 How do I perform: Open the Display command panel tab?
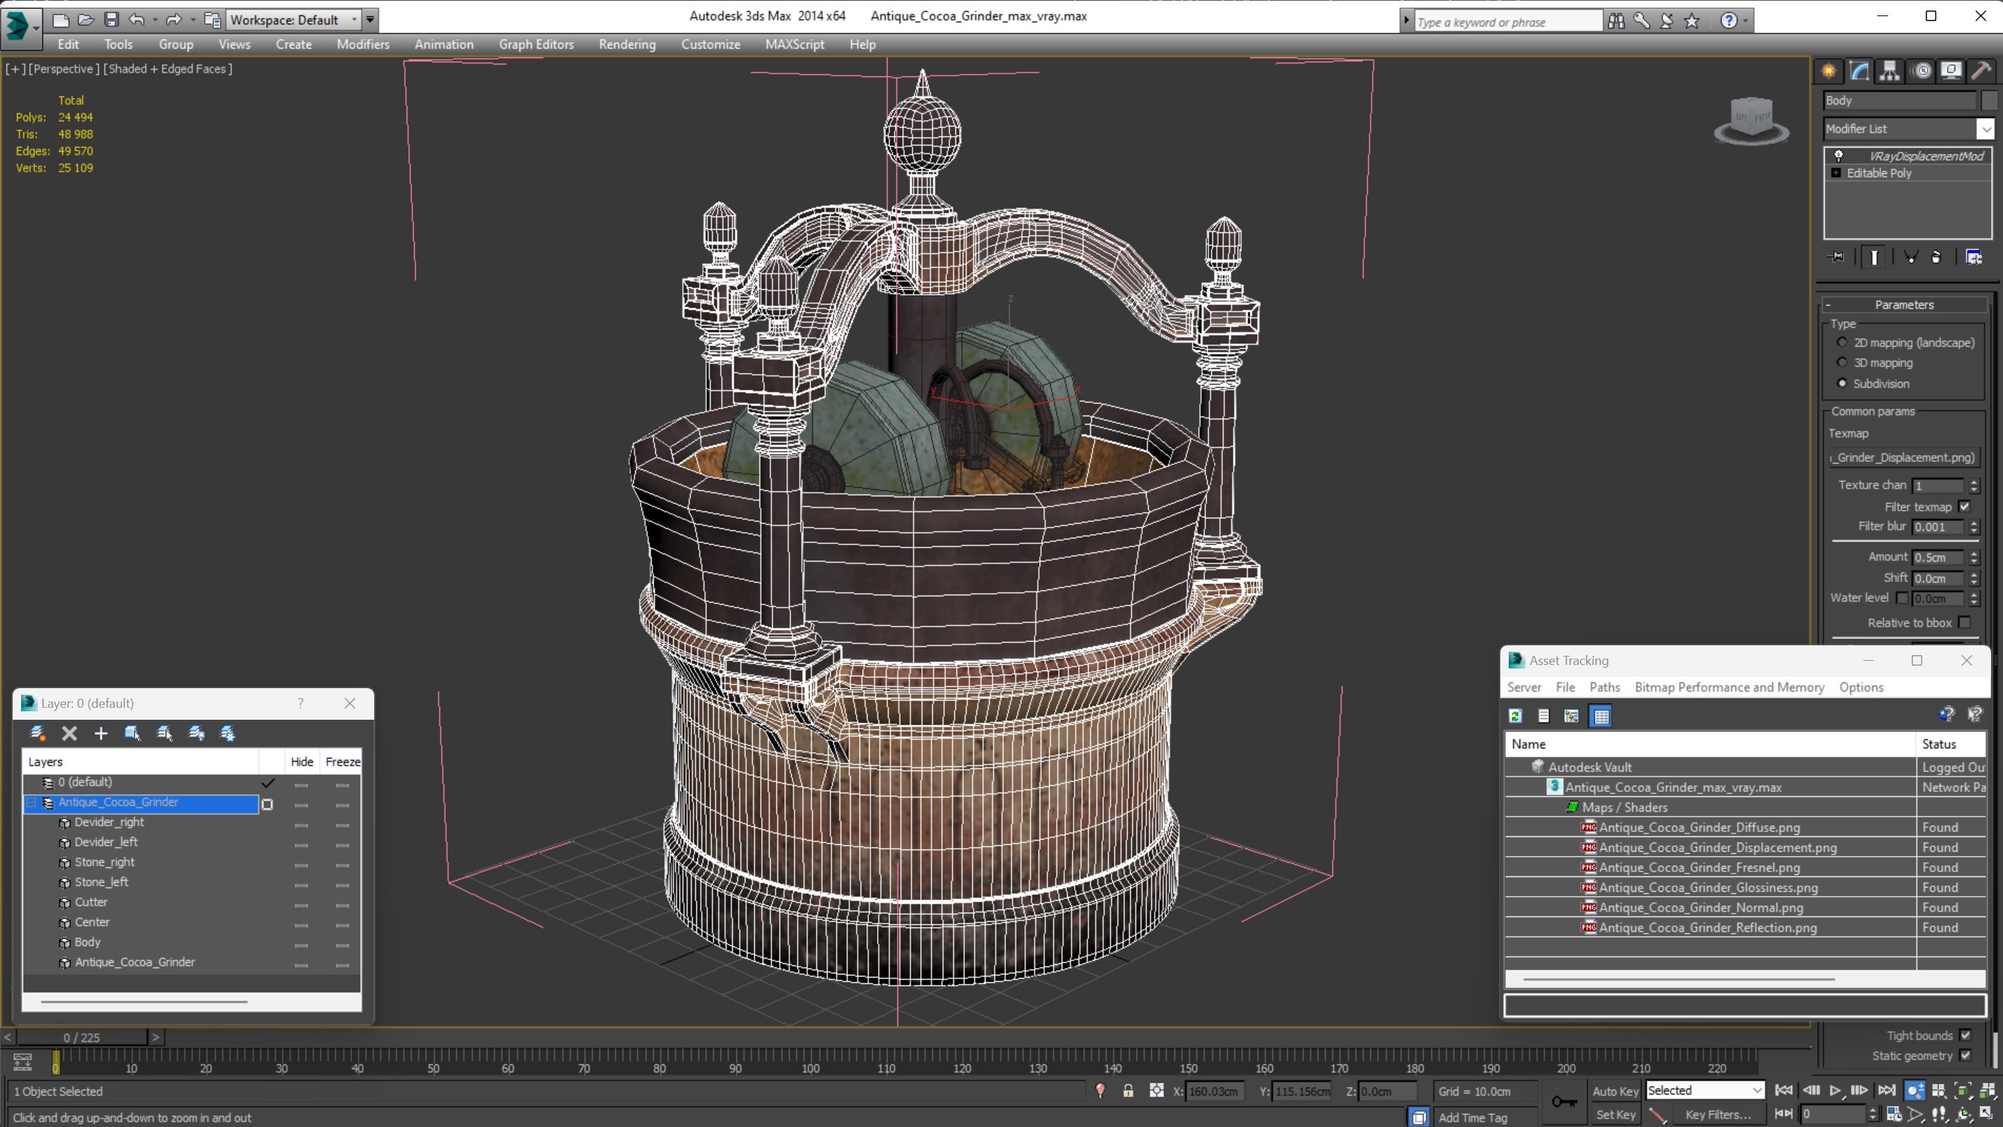(1951, 71)
